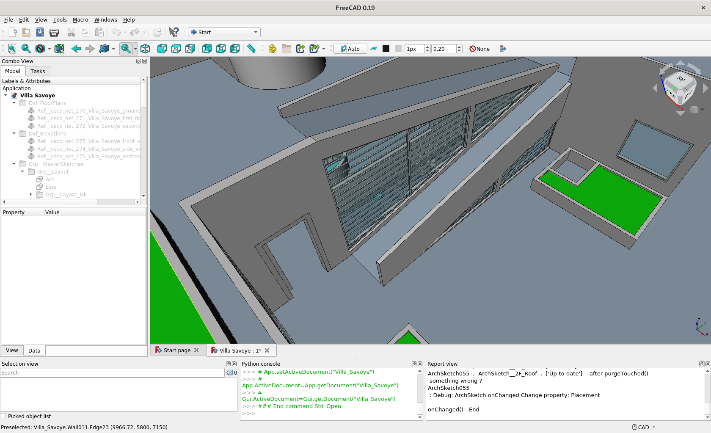Viewport: 711px width, 433px height.
Task: Click the Property column header
Action: point(23,212)
